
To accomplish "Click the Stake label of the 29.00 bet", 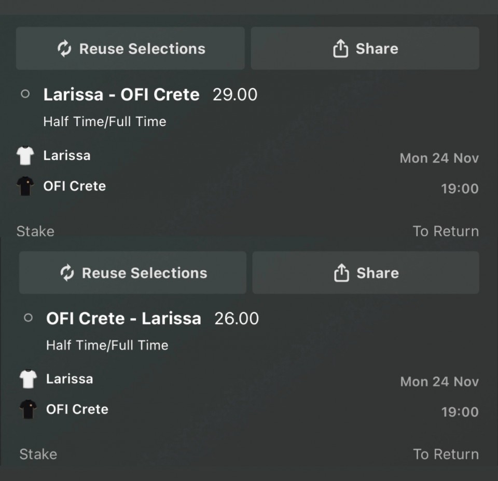I will click(35, 231).
